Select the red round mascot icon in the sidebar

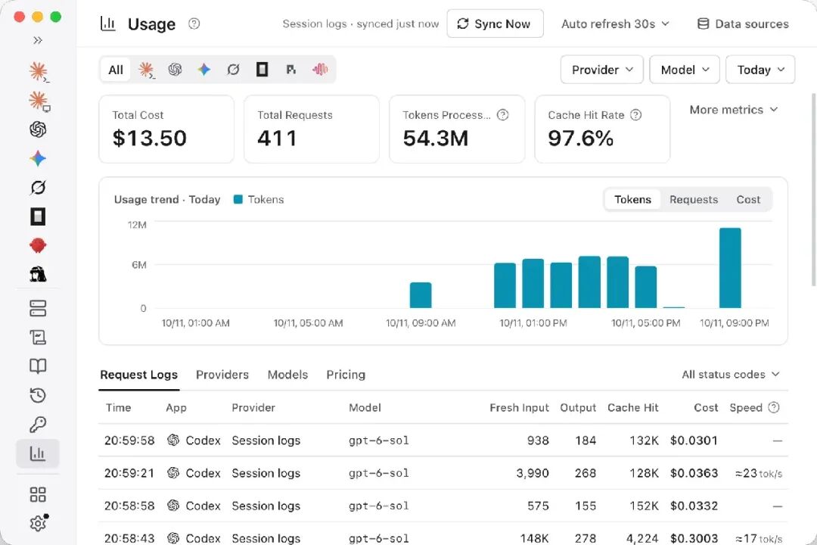click(x=38, y=245)
